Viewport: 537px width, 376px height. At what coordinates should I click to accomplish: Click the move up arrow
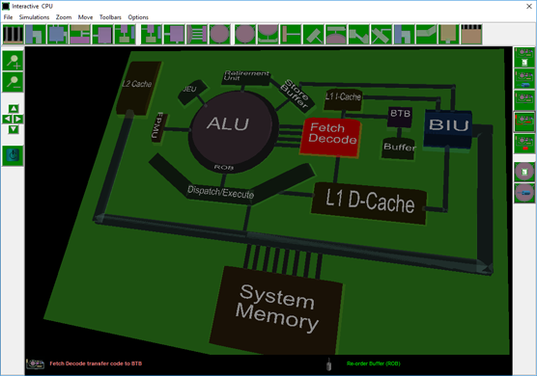[14, 109]
